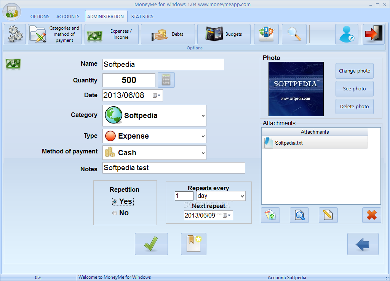Go back with the blue arrow button

coord(363,244)
